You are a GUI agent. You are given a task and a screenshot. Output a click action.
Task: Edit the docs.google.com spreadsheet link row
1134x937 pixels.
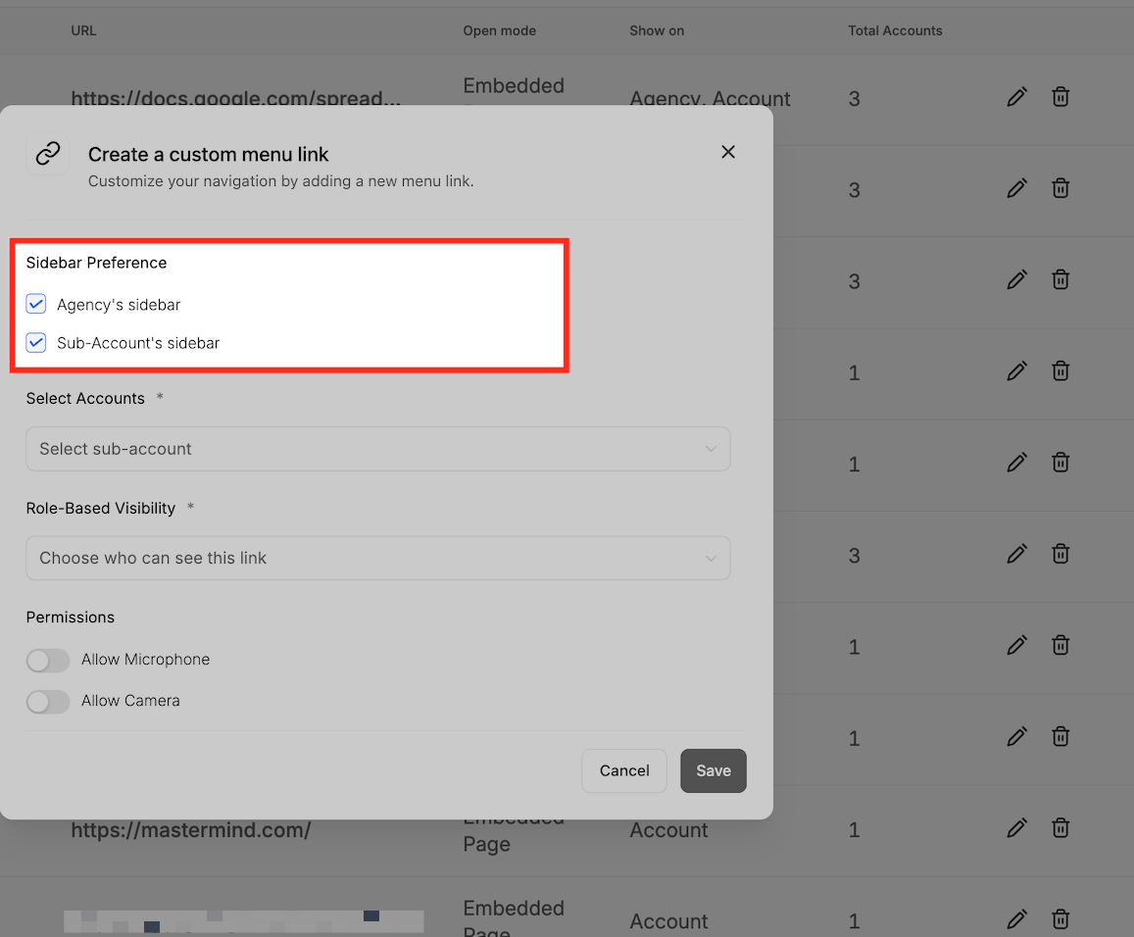click(1016, 97)
